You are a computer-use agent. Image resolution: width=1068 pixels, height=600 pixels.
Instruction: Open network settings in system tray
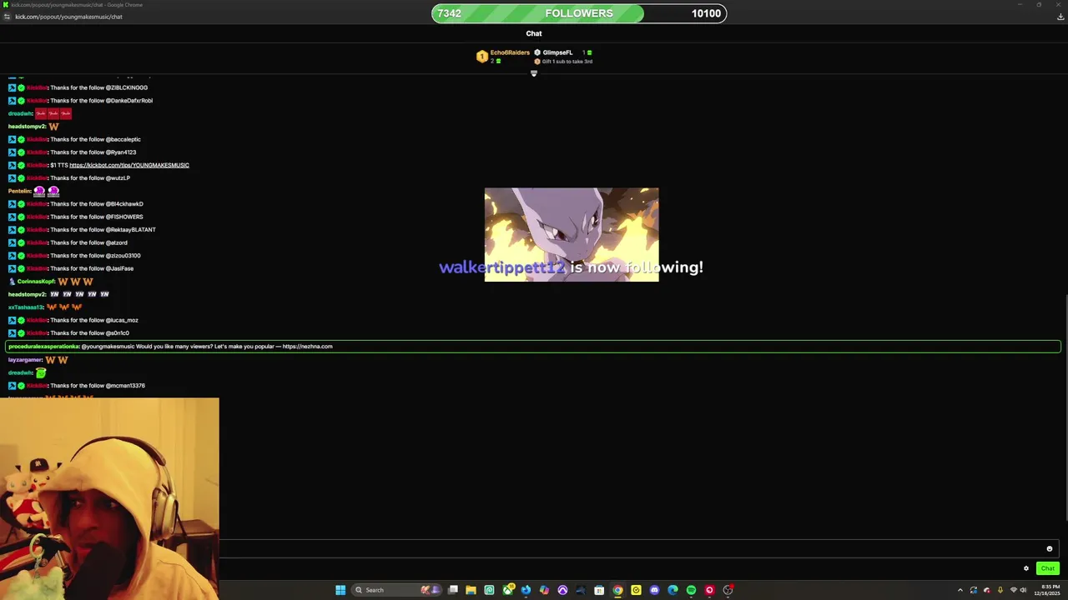1014,590
